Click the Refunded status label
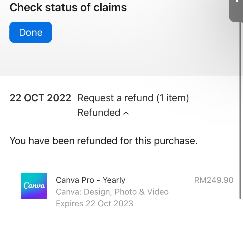 [99, 113]
